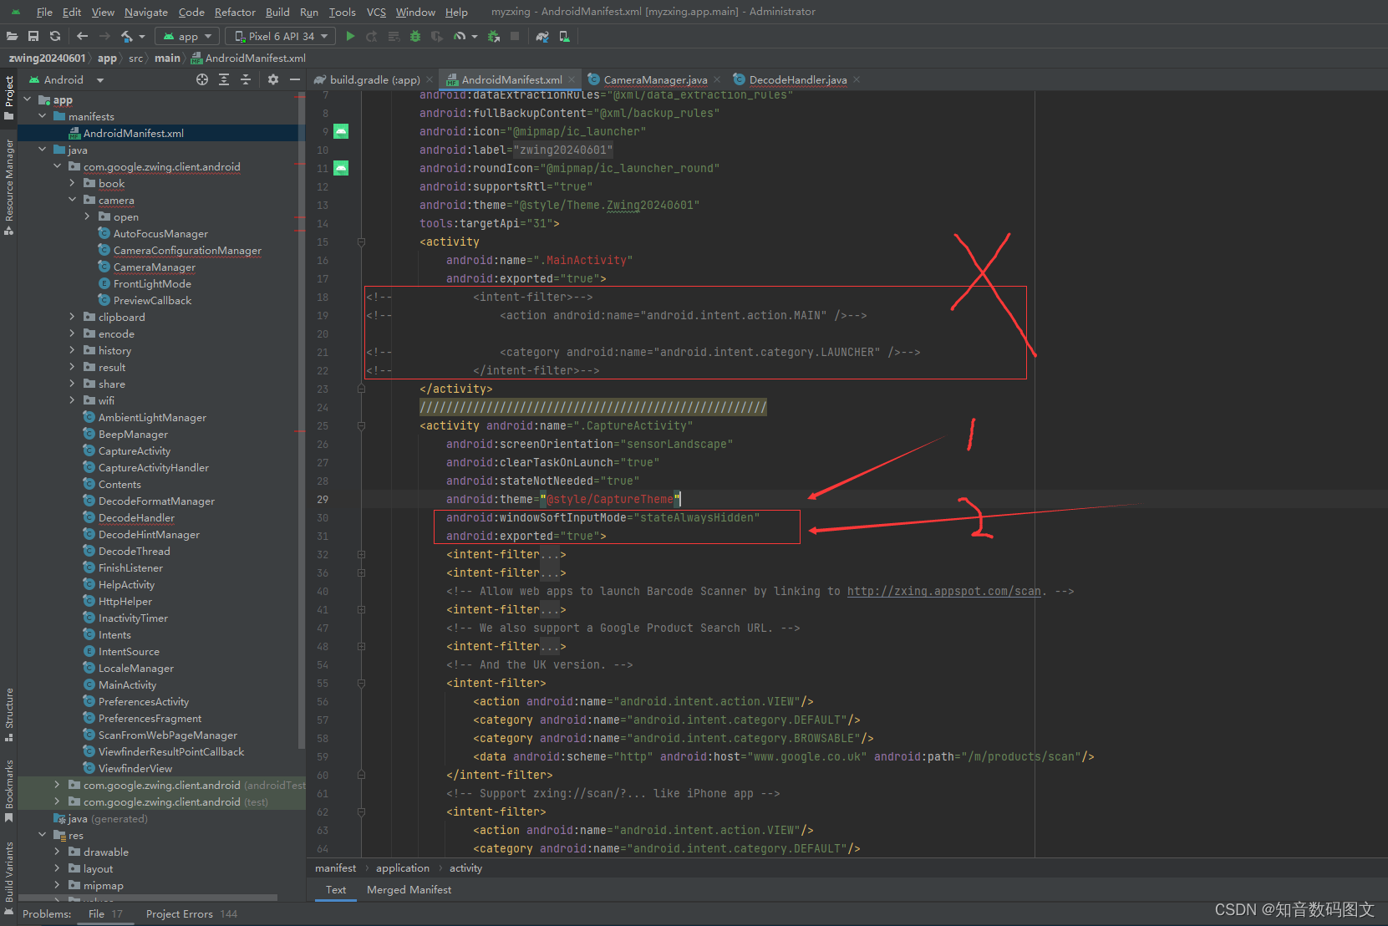Click 'Project Errors' in the Problems bar

click(x=179, y=913)
